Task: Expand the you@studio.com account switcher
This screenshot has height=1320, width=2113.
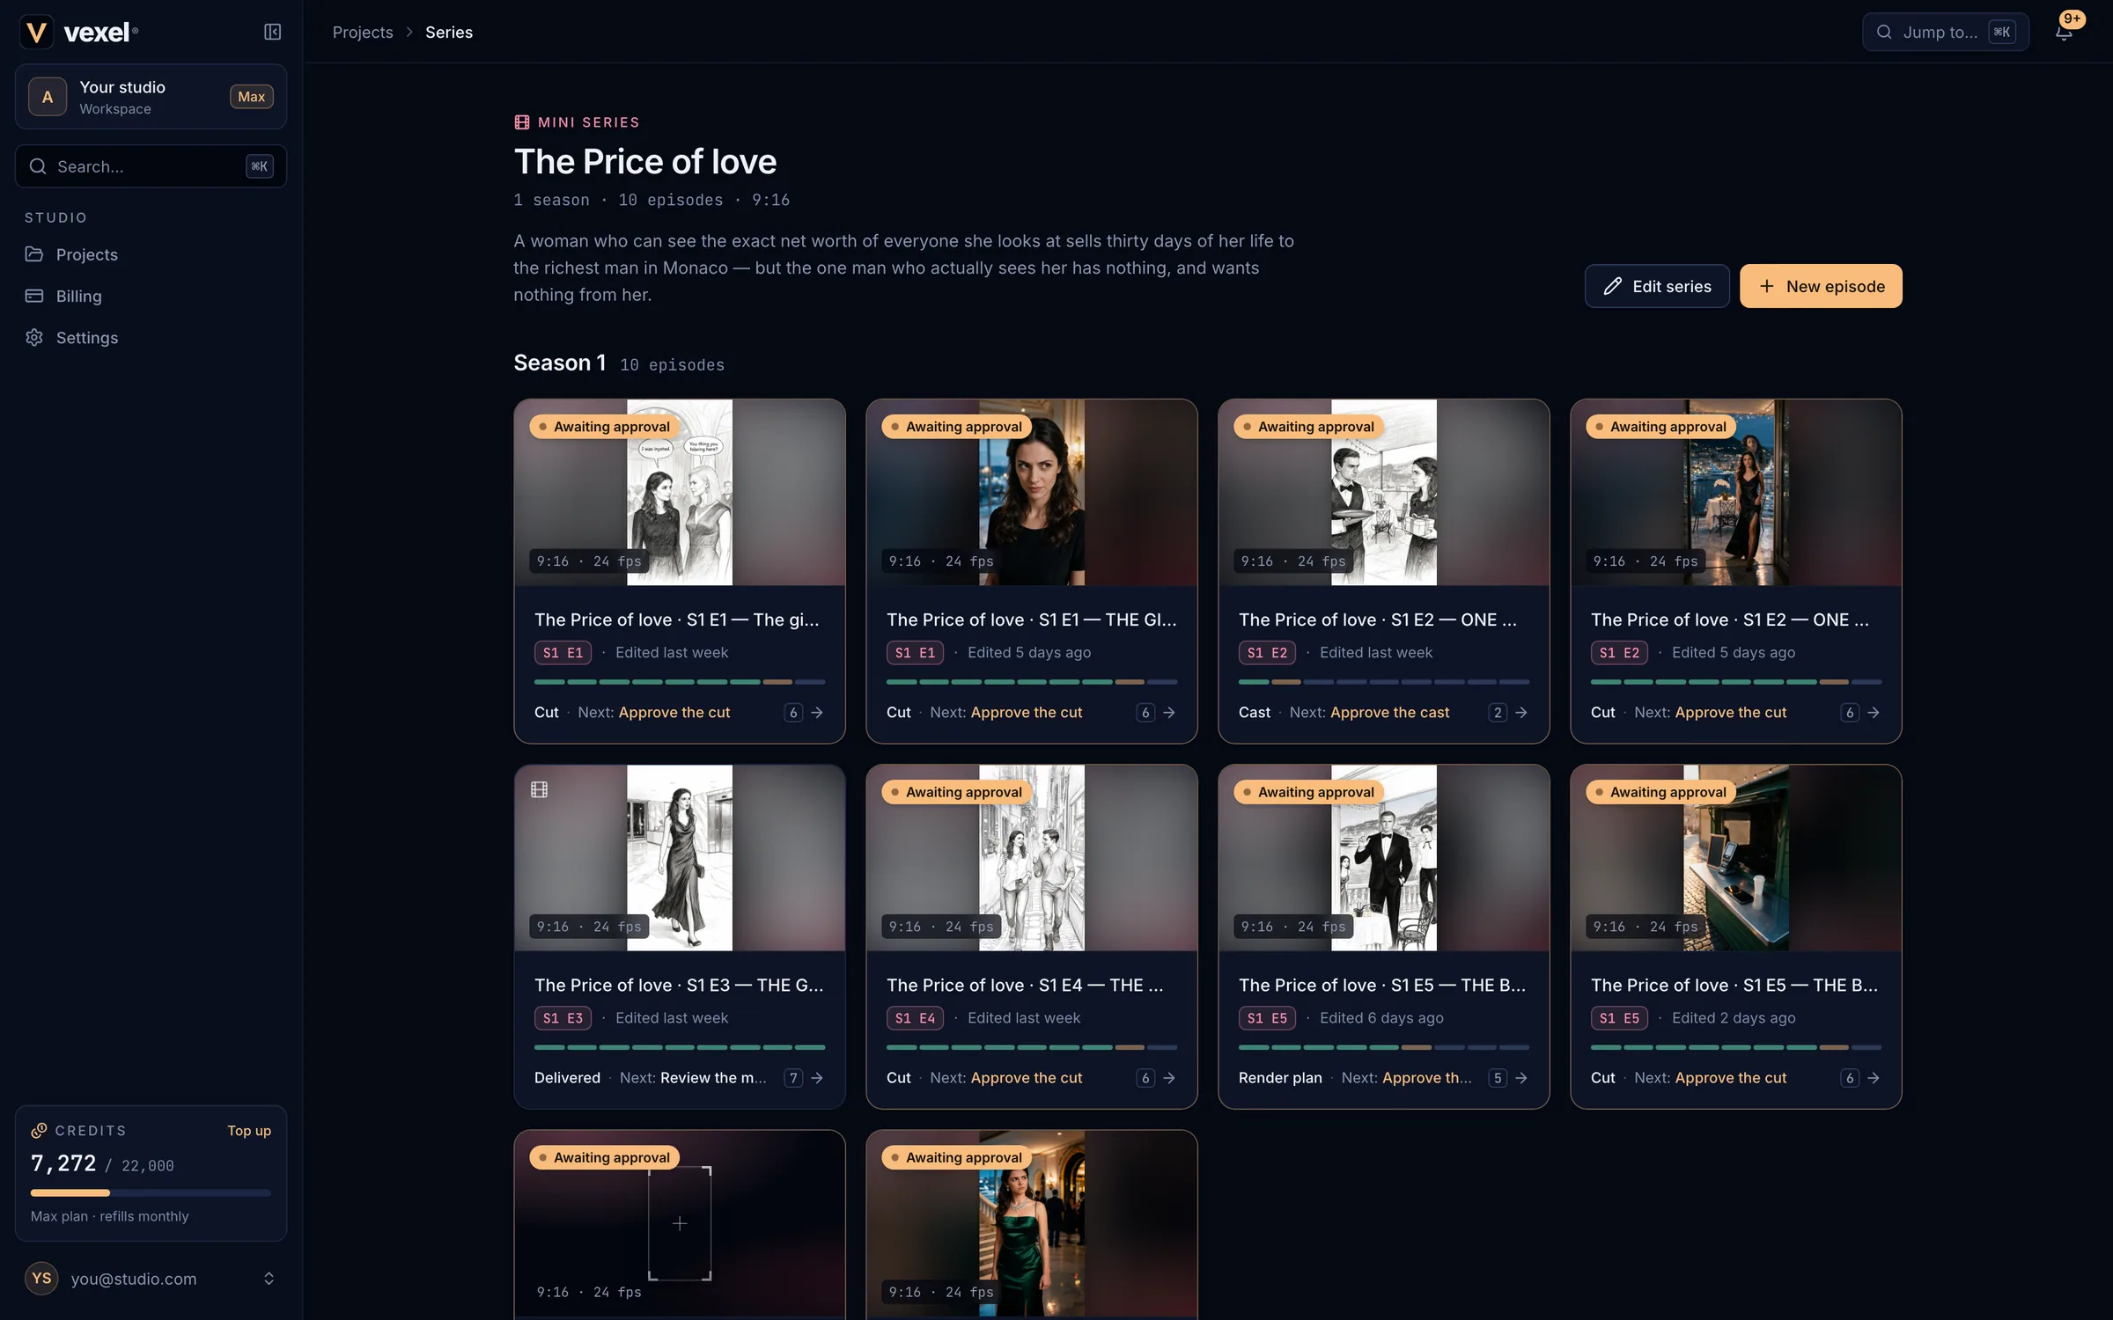Action: tap(269, 1278)
